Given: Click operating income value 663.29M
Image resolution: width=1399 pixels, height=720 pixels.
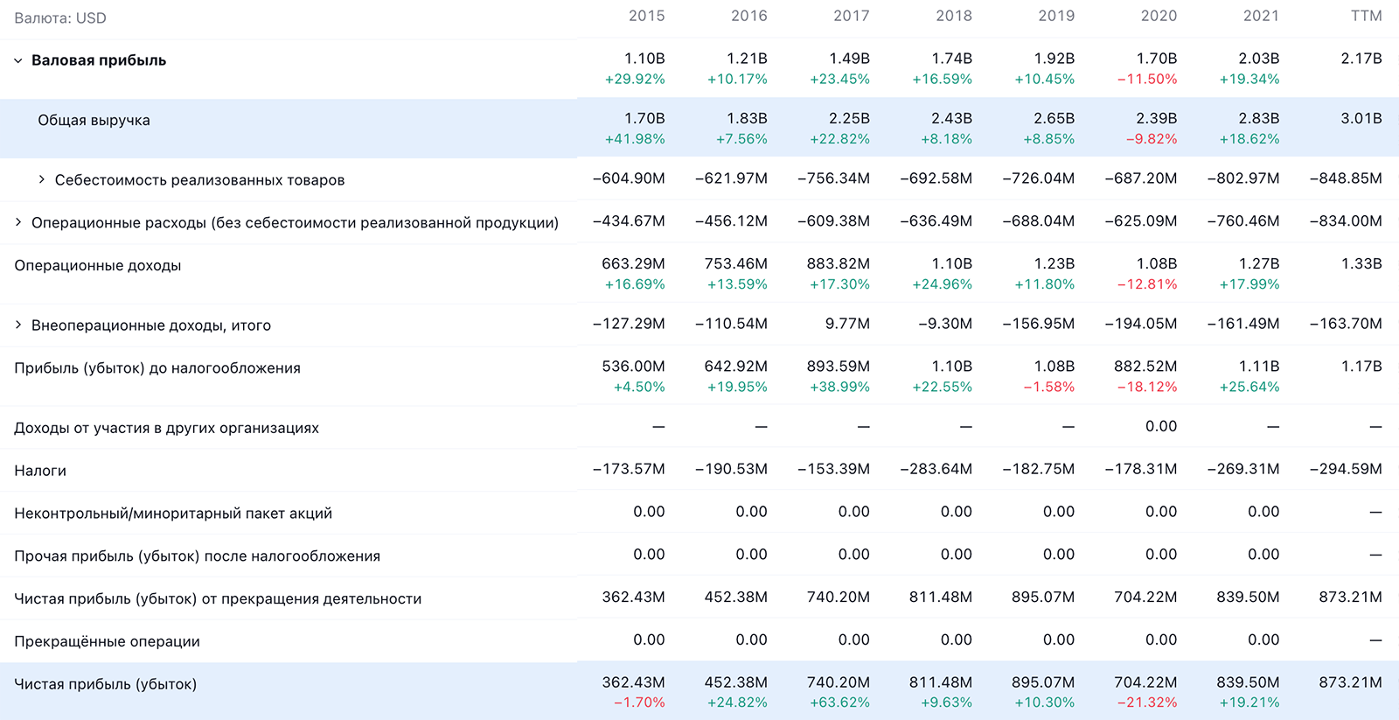Looking at the screenshot, I should pos(633,263).
